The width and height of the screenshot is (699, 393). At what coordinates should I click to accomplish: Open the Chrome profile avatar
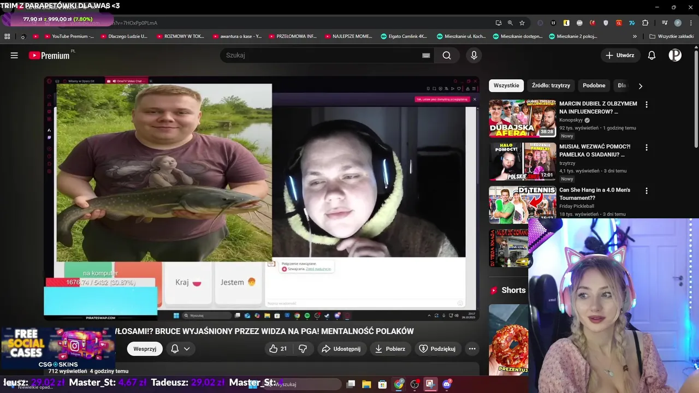(678, 23)
